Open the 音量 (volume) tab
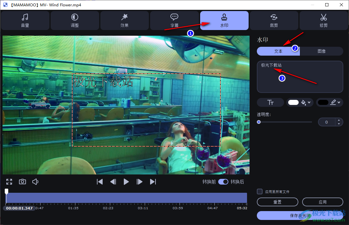The image size is (349, 225). point(25,21)
